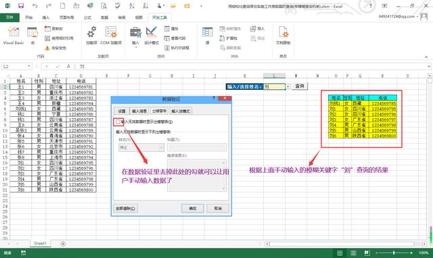Click the error message text area

[197, 175]
